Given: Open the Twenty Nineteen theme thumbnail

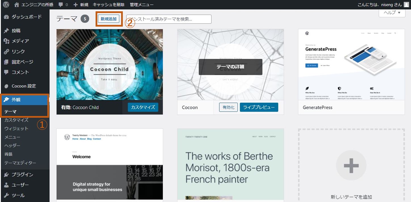Looking at the screenshot, I should click(x=110, y=164).
